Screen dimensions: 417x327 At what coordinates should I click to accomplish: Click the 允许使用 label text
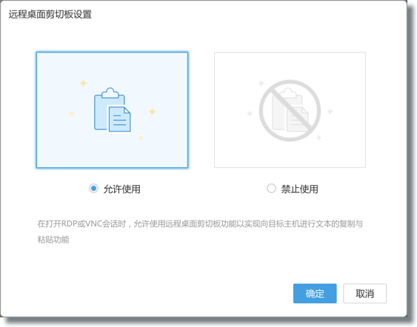pyautogui.click(x=121, y=189)
